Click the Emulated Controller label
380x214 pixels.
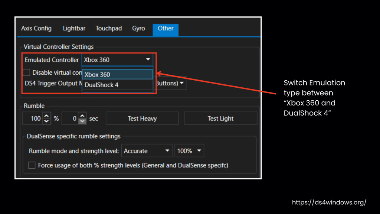tap(52, 60)
